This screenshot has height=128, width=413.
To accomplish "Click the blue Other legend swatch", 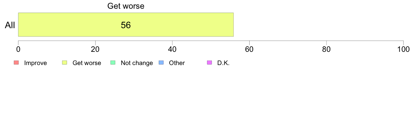I will (x=161, y=63).
